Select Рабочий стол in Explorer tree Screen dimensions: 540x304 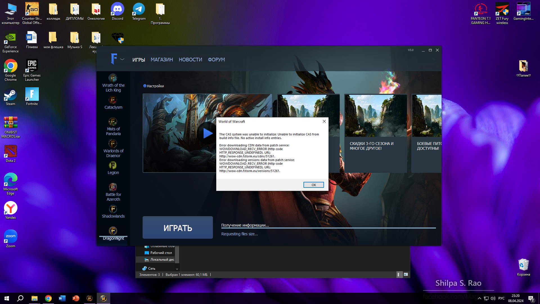pyautogui.click(x=158, y=253)
